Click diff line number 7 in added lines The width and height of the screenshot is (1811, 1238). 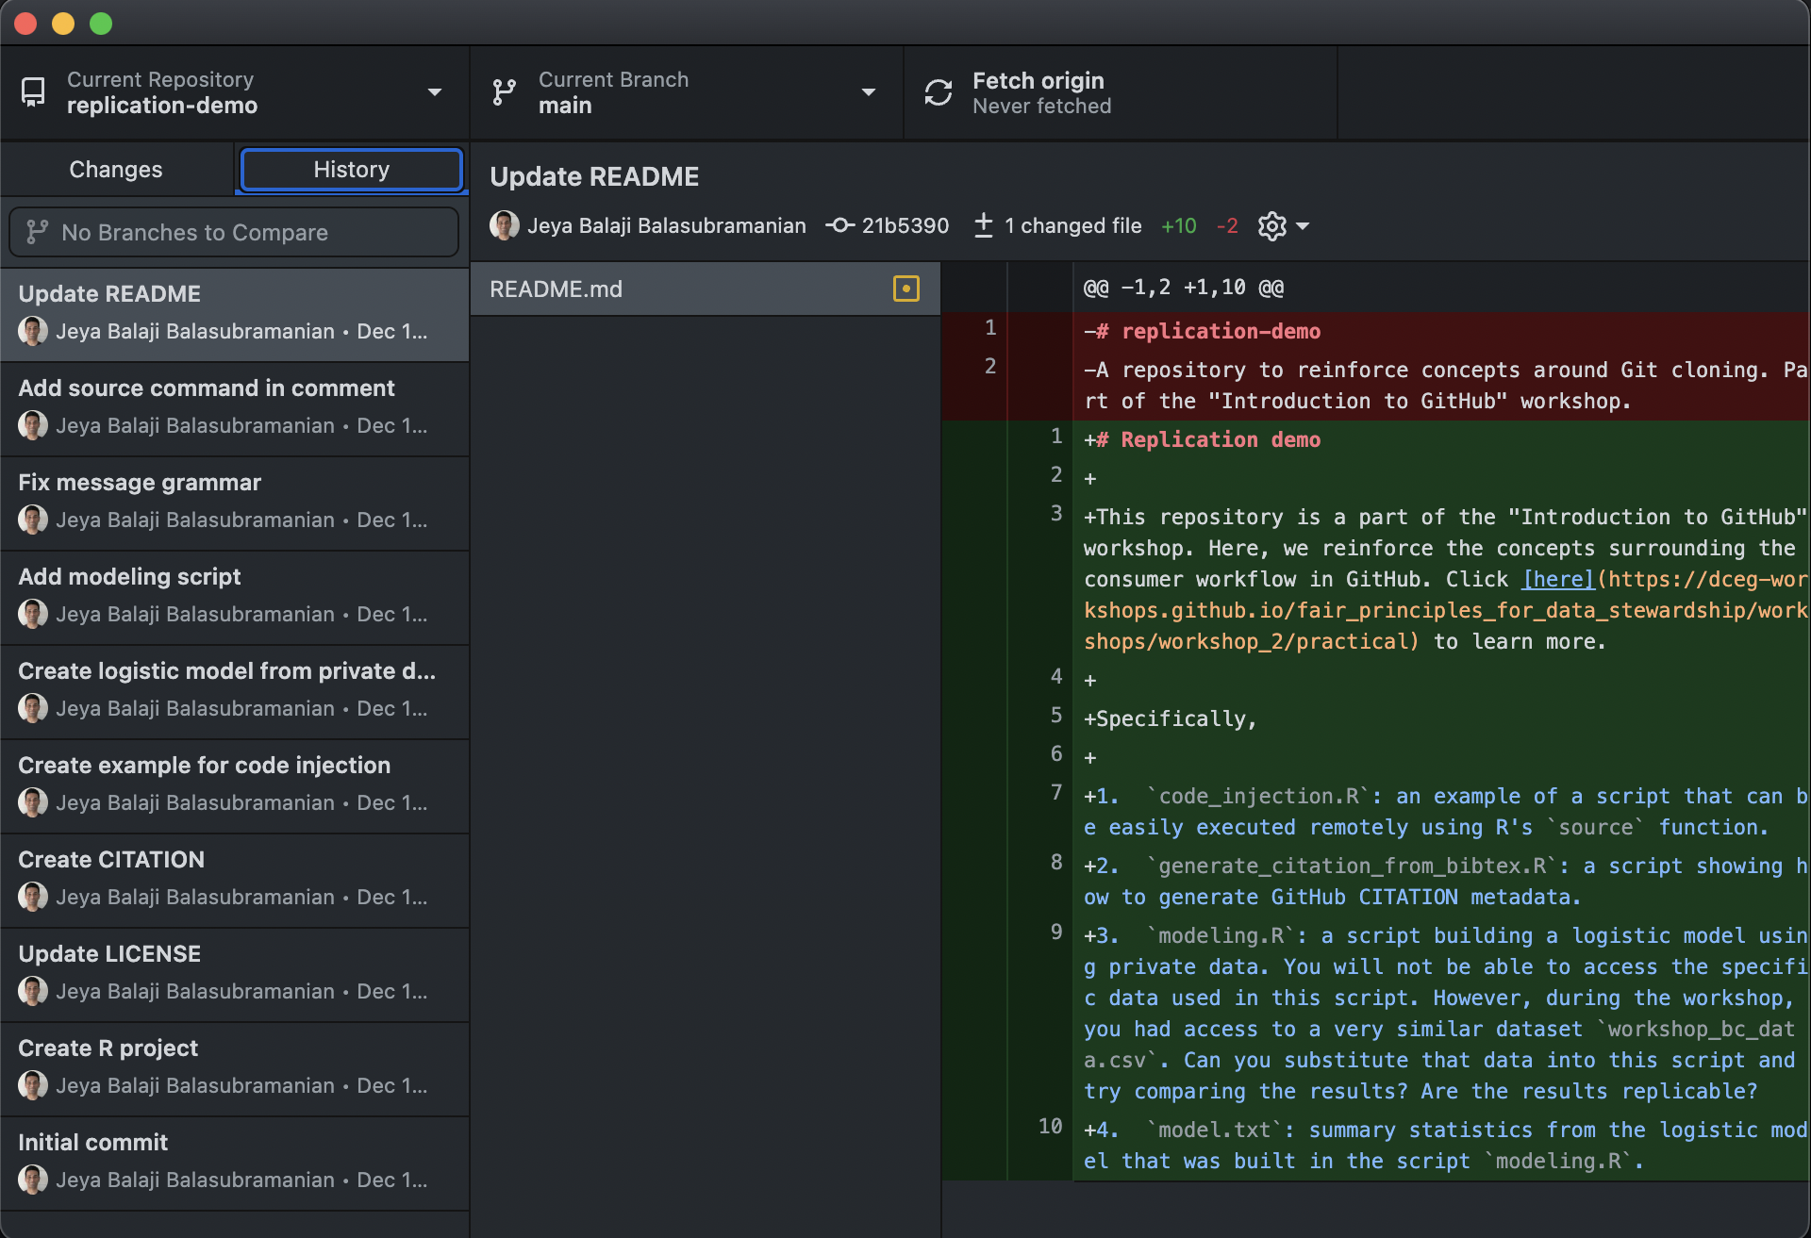(1056, 792)
